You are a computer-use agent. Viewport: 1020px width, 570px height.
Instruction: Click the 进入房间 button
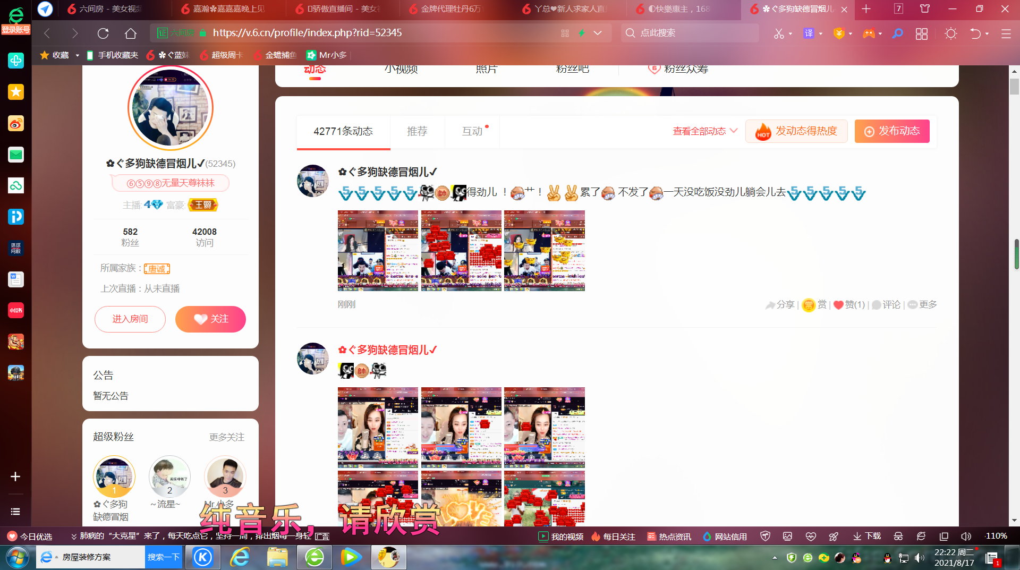pos(130,319)
